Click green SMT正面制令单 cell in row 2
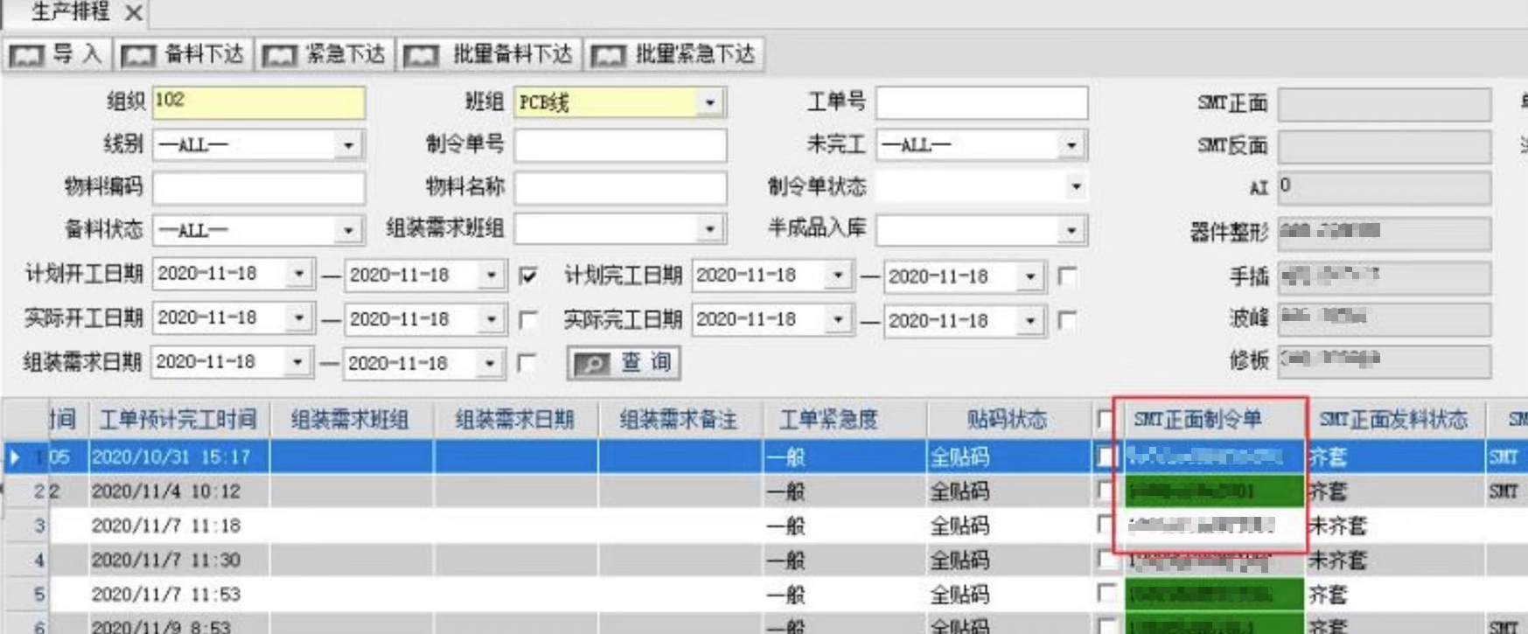This screenshot has width=1528, height=634. (x=1214, y=491)
